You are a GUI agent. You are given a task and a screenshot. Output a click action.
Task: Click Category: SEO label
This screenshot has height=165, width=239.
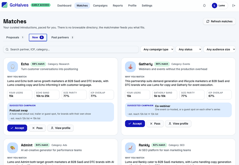pyautogui.click(x=176, y=145)
